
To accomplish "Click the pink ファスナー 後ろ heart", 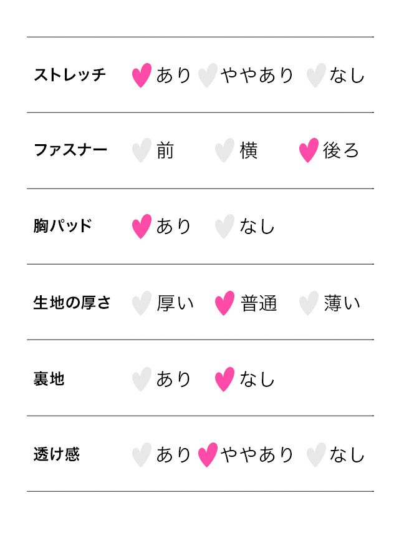I will tap(309, 150).
